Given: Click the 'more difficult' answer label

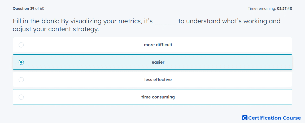Looking at the screenshot, I should (158, 45).
